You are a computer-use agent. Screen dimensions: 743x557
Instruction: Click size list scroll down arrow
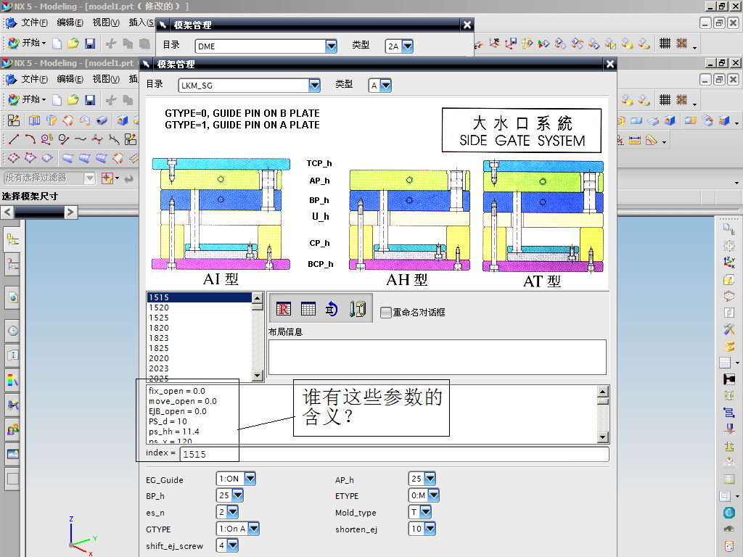(x=258, y=376)
